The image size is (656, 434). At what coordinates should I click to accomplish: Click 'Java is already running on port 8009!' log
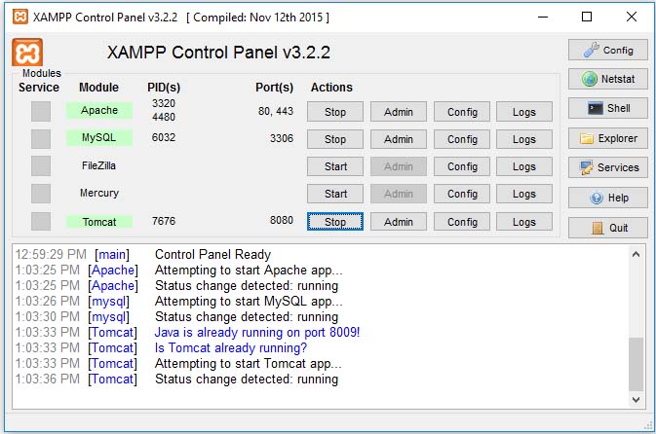[257, 332]
